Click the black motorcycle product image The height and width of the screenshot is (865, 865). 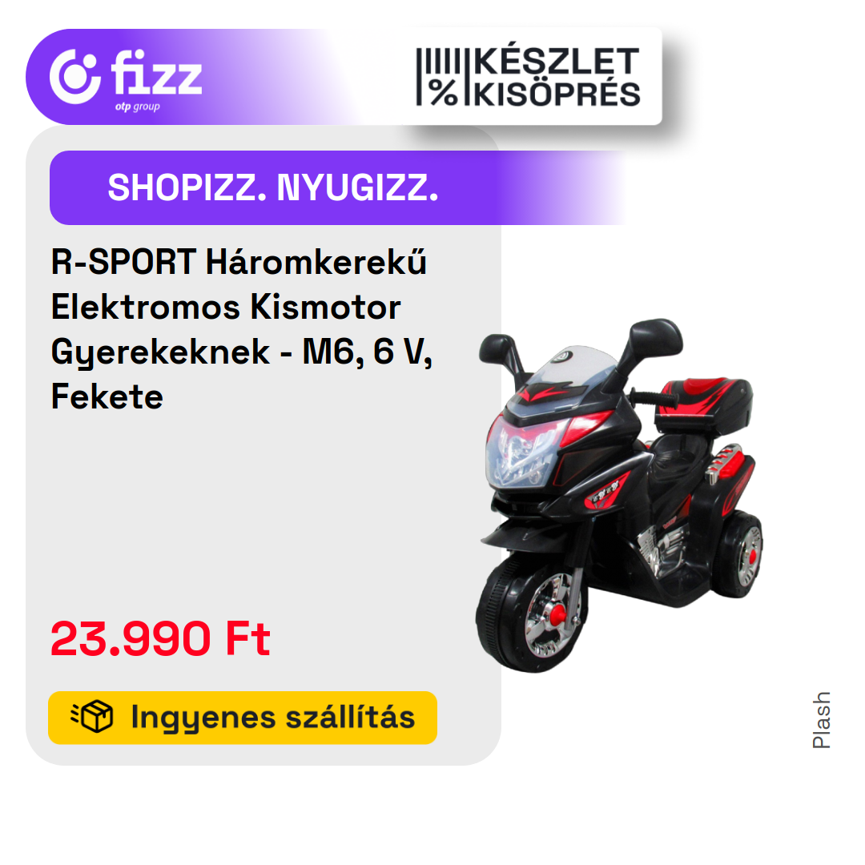[619, 495]
